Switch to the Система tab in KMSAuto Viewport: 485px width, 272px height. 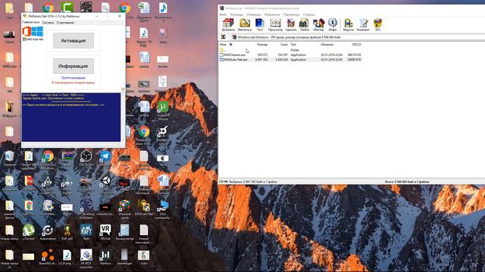pos(48,23)
